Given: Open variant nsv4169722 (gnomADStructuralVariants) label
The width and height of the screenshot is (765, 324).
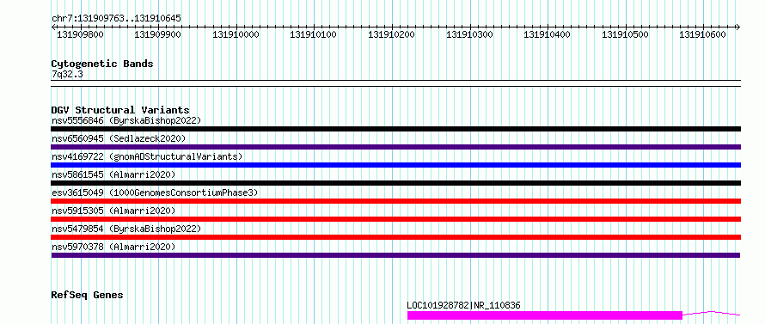Looking at the screenshot, I should (147, 156).
